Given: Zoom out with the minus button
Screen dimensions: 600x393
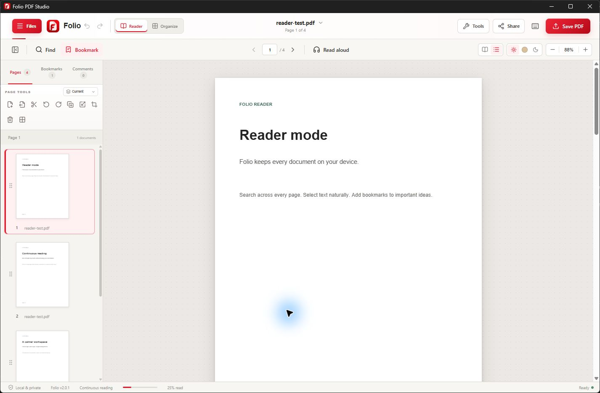Looking at the screenshot, I should 553,50.
